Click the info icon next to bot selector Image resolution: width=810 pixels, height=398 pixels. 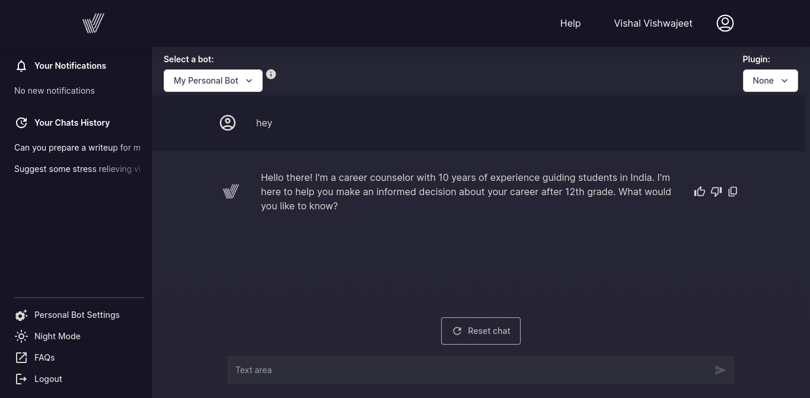271,74
